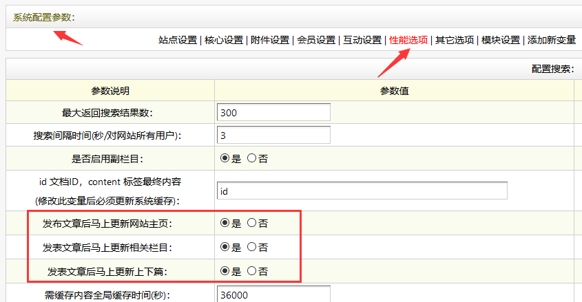Pick 否 for 发表文章后马上更新上下篇
Image resolution: width=582 pixels, height=302 pixels.
pyautogui.click(x=251, y=271)
